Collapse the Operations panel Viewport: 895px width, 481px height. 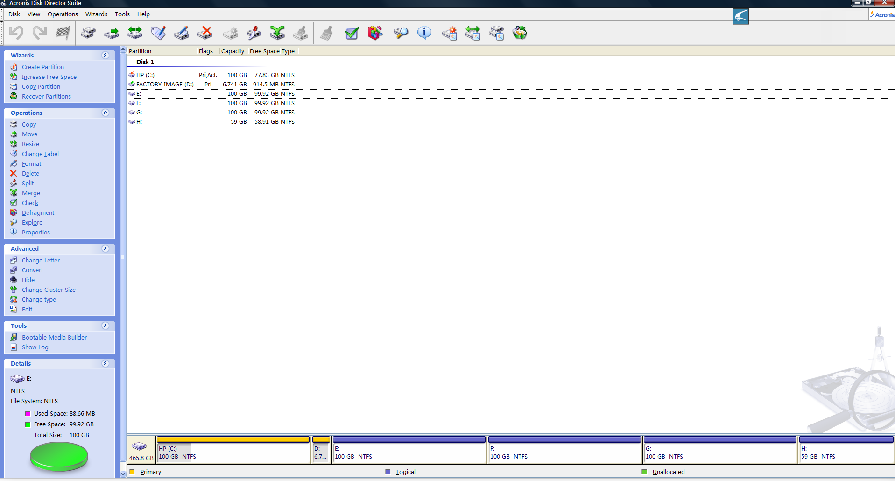pos(106,113)
